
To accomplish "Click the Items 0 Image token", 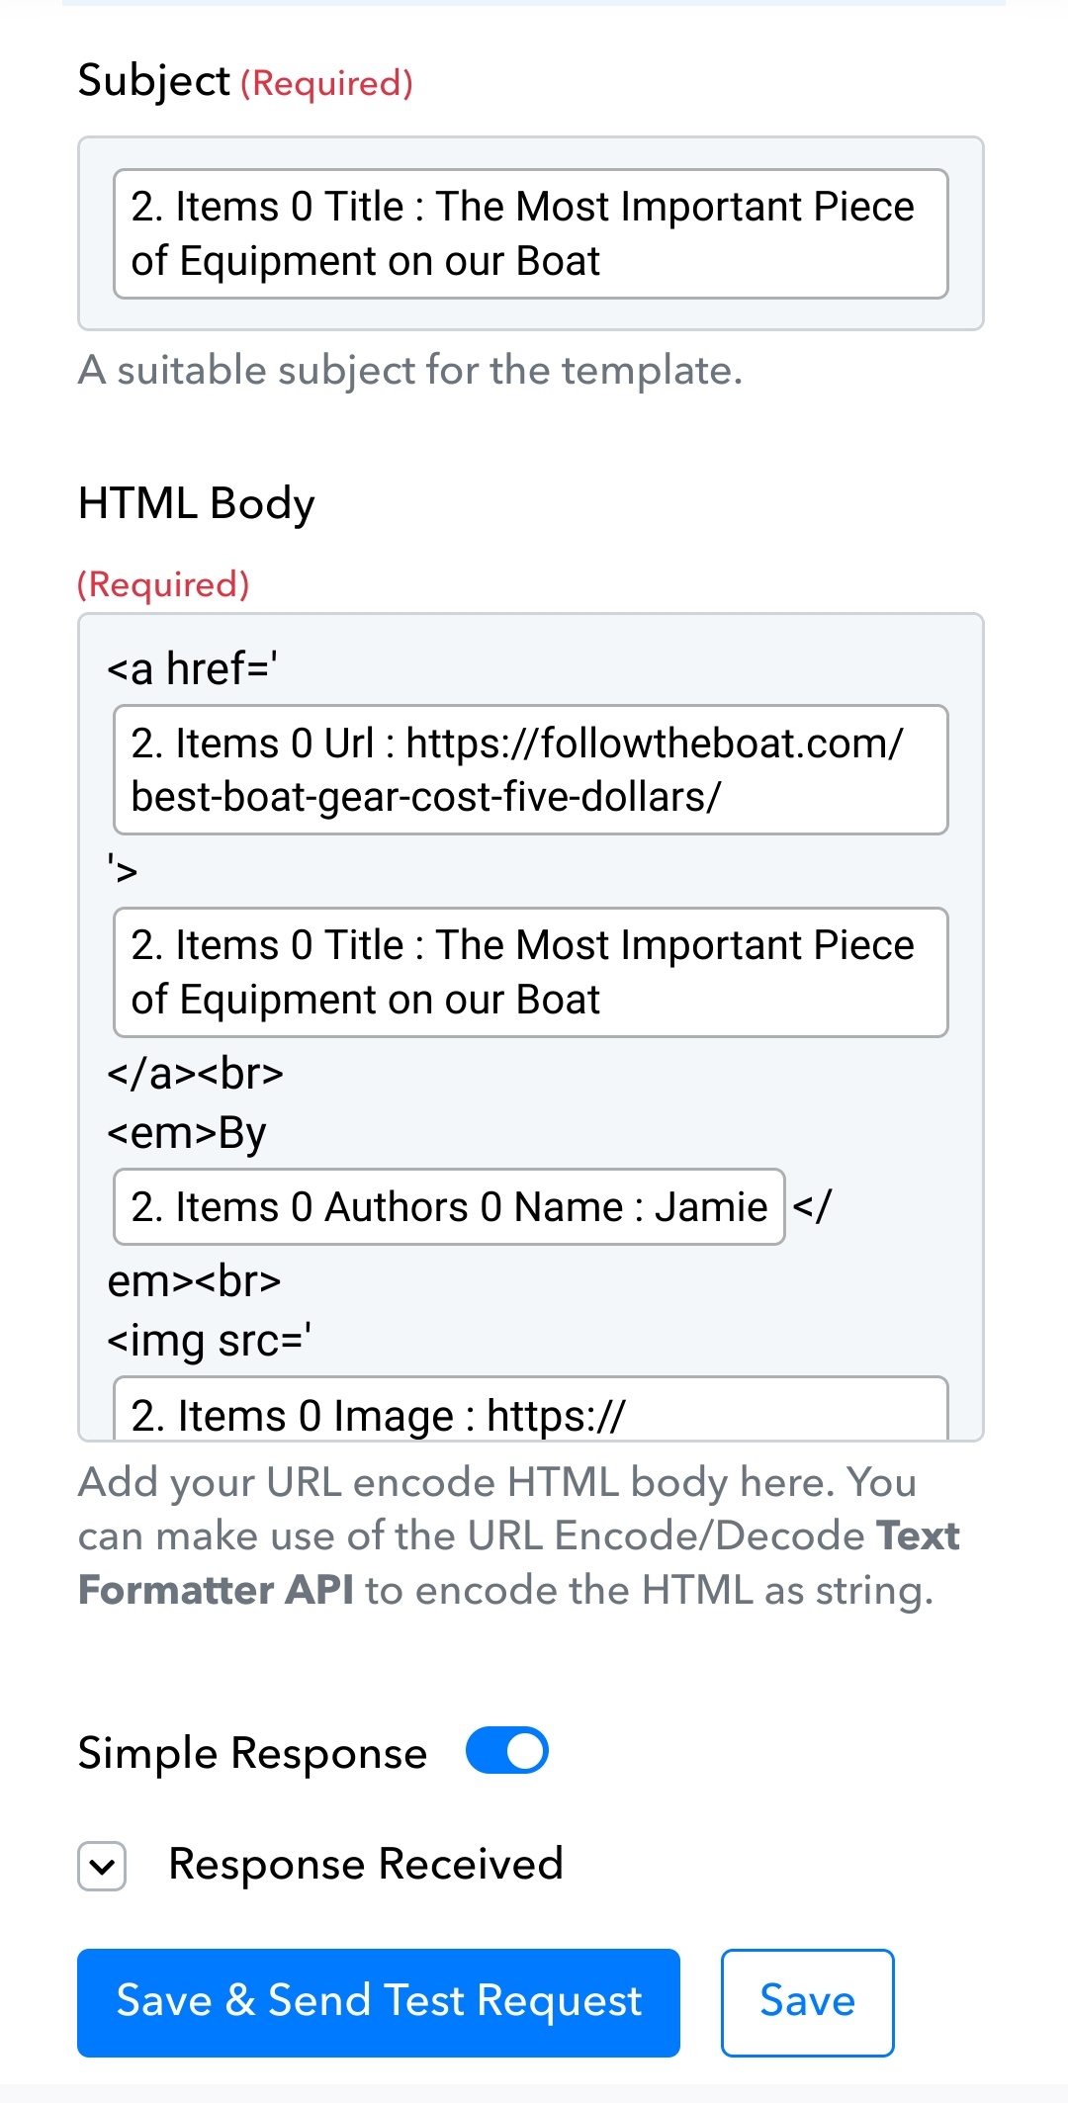I will click(x=531, y=1409).
